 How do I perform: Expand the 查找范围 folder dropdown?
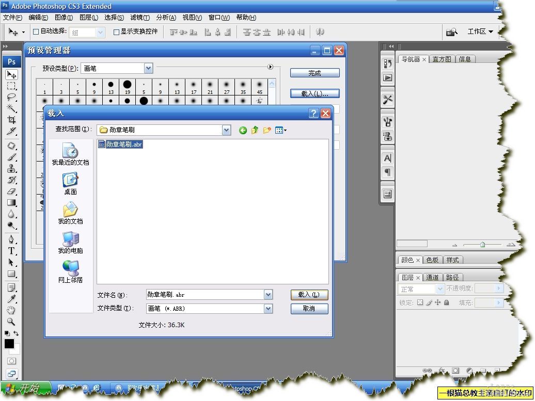click(226, 130)
